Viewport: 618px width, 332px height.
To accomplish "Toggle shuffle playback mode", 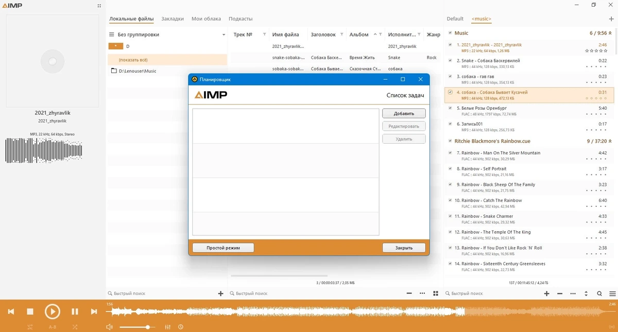I will [x=75, y=327].
